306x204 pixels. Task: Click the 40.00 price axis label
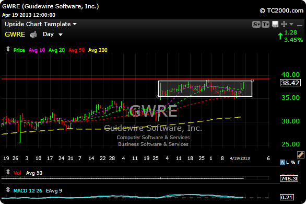[x=290, y=75]
